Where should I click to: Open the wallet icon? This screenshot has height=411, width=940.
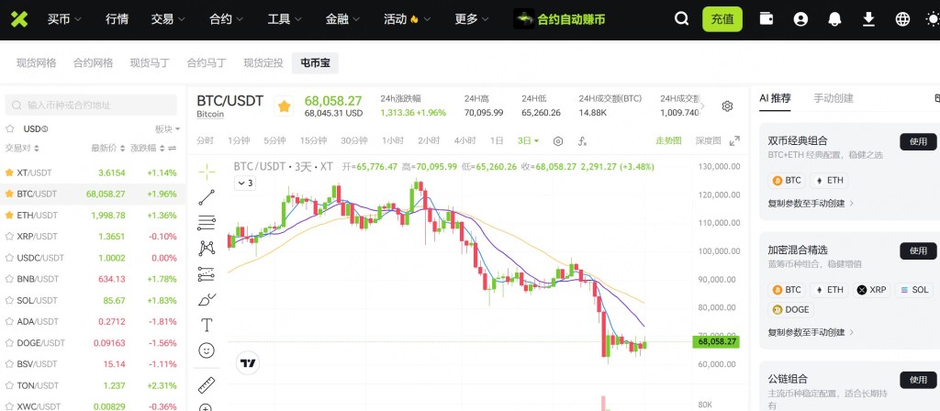767,19
